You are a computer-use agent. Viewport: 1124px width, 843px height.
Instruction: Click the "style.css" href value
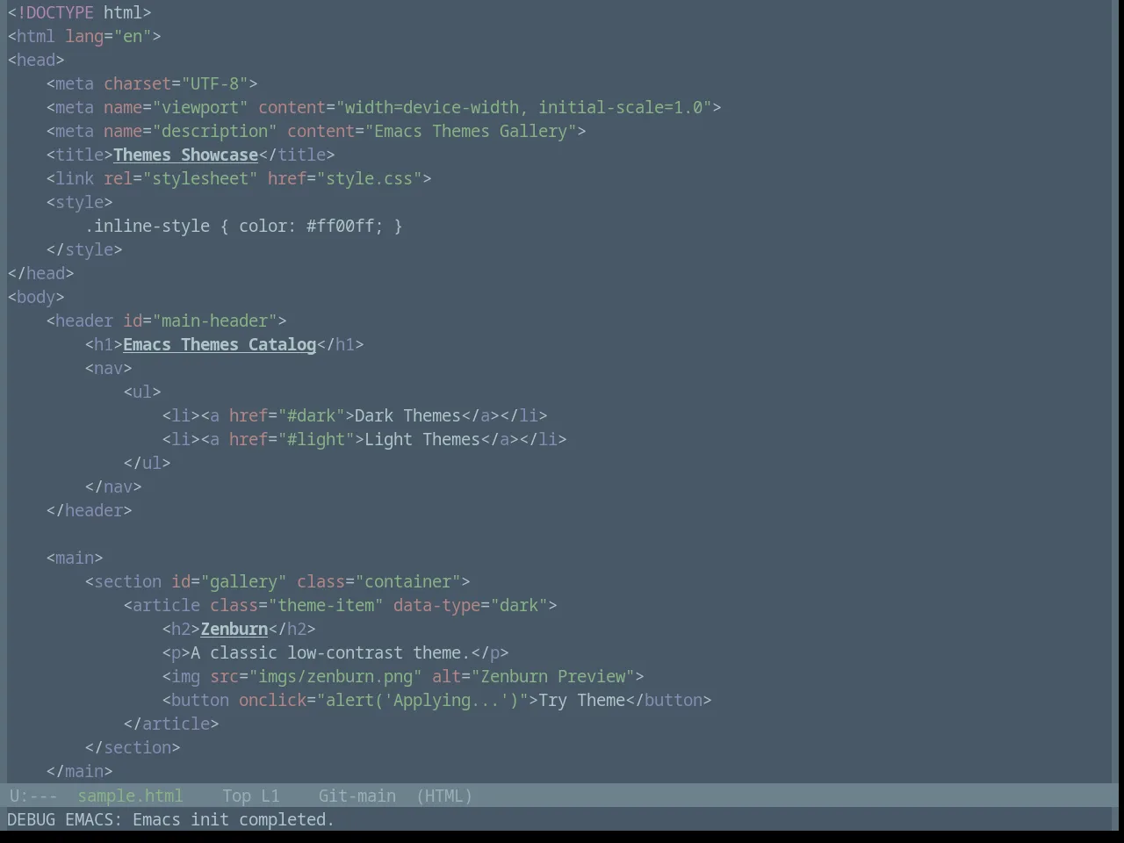coord(369,178)
